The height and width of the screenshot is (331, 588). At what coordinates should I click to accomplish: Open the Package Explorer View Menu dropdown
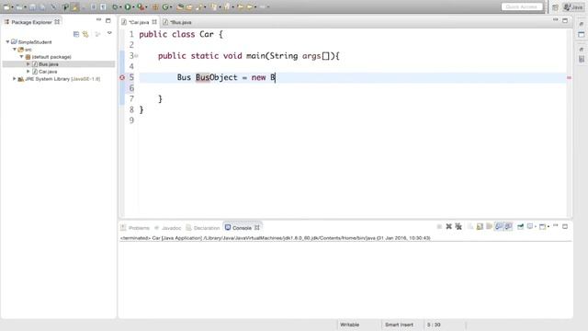point(109,34)
